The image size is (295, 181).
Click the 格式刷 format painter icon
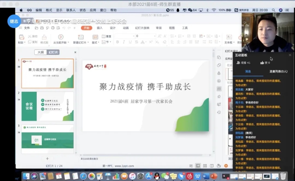(x=44, y=37)
